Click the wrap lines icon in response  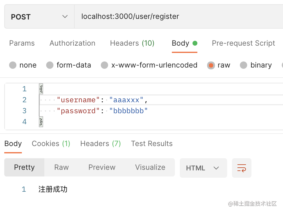pyautogui.click(x=242, y=168)
